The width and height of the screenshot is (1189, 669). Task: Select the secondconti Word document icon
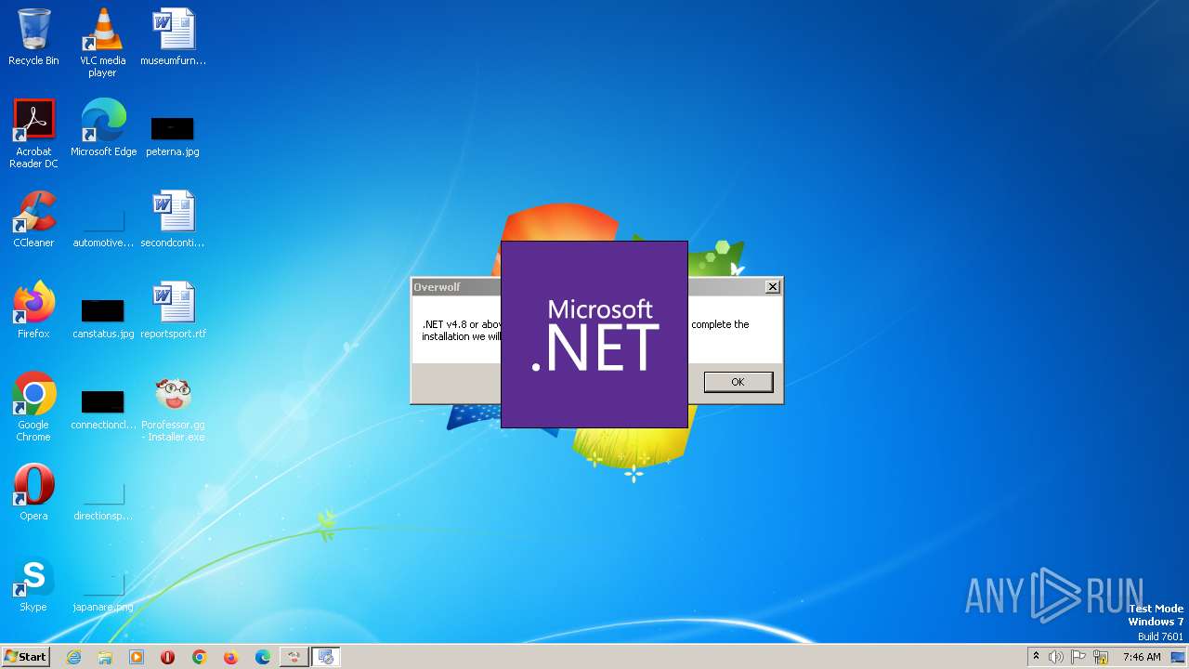click(x=173, y=219)
